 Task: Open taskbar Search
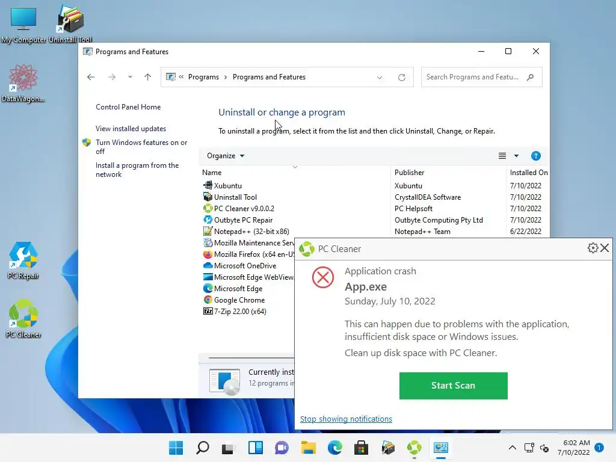(203, 448)
